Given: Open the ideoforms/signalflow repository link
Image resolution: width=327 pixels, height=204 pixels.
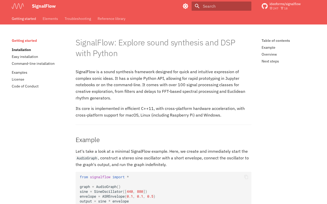Looking at the screenshot, I should tap(285, 4).
